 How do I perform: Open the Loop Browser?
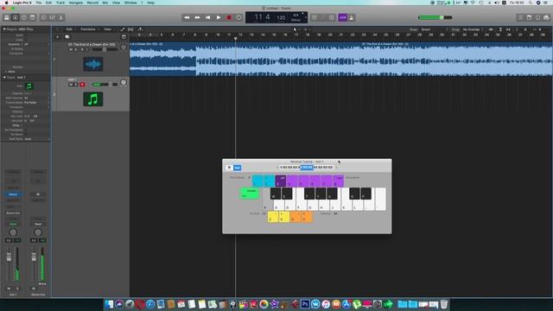[x=537, y=17]
